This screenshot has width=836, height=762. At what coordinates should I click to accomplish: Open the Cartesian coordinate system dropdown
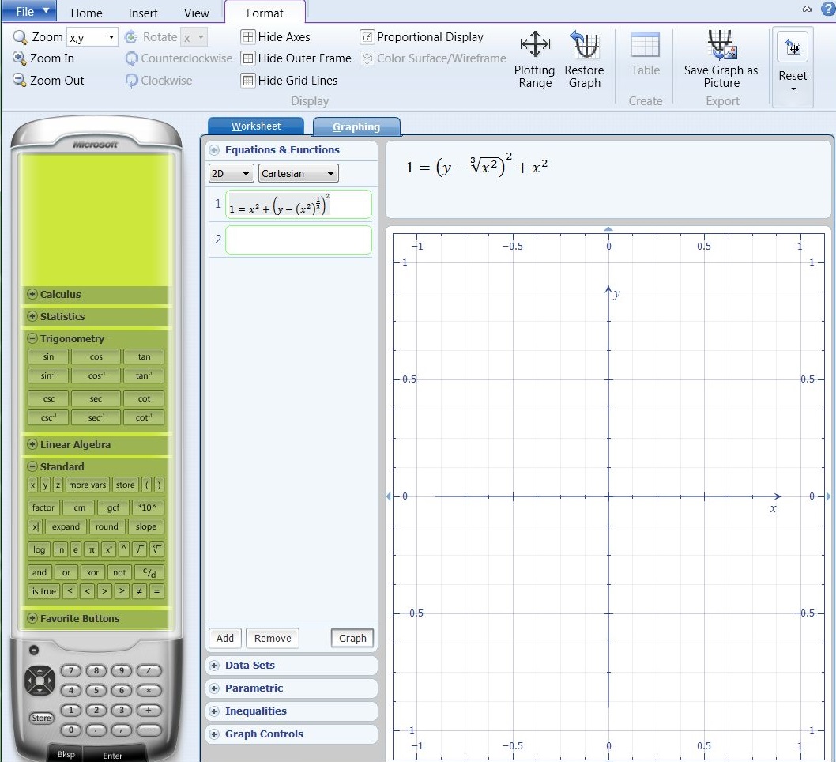(298, 173)
